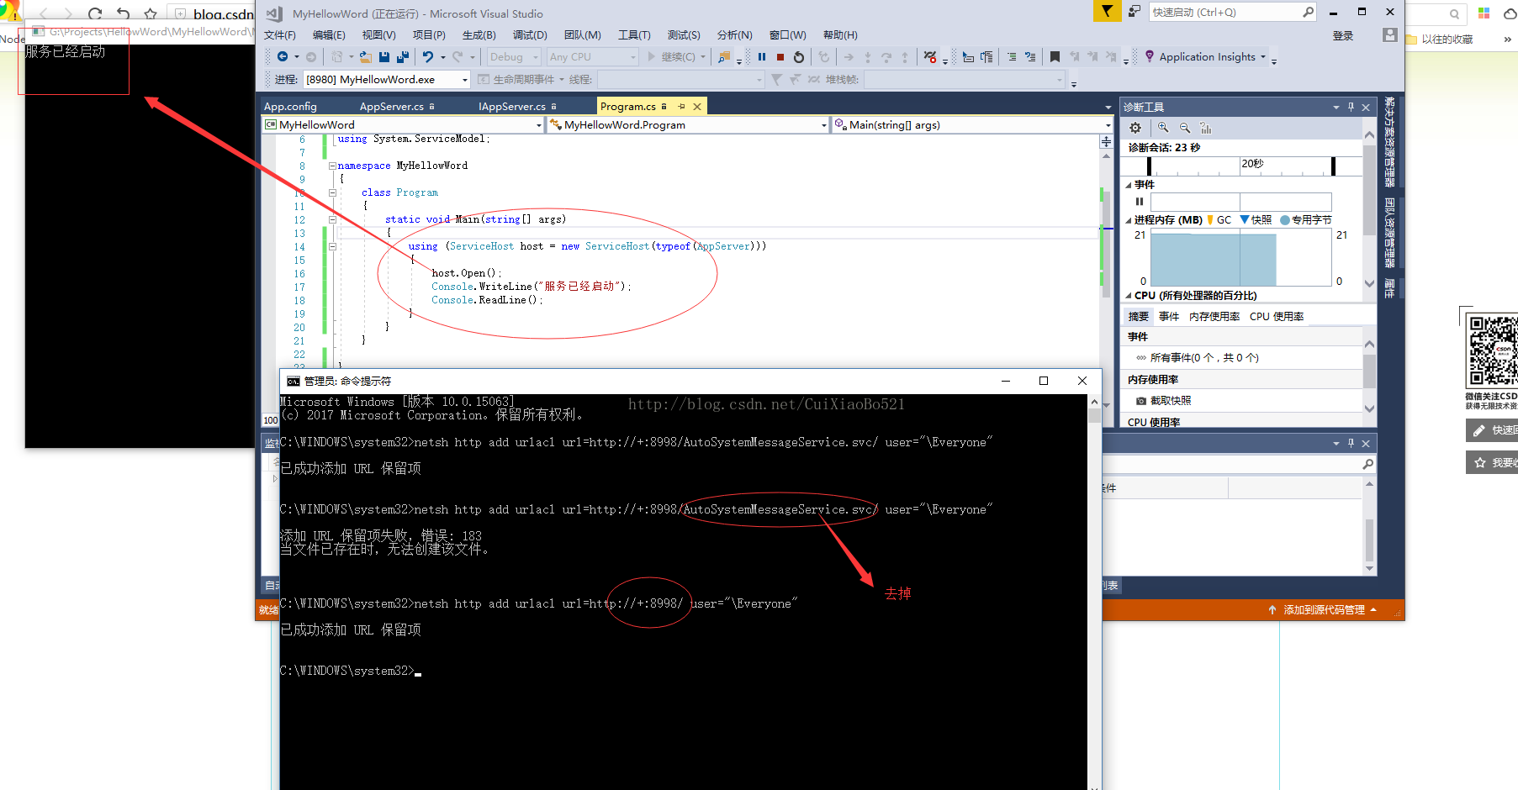
Task: Toggle the bookmark icon in the text editor toolbar
Action: click(1055, 56)
